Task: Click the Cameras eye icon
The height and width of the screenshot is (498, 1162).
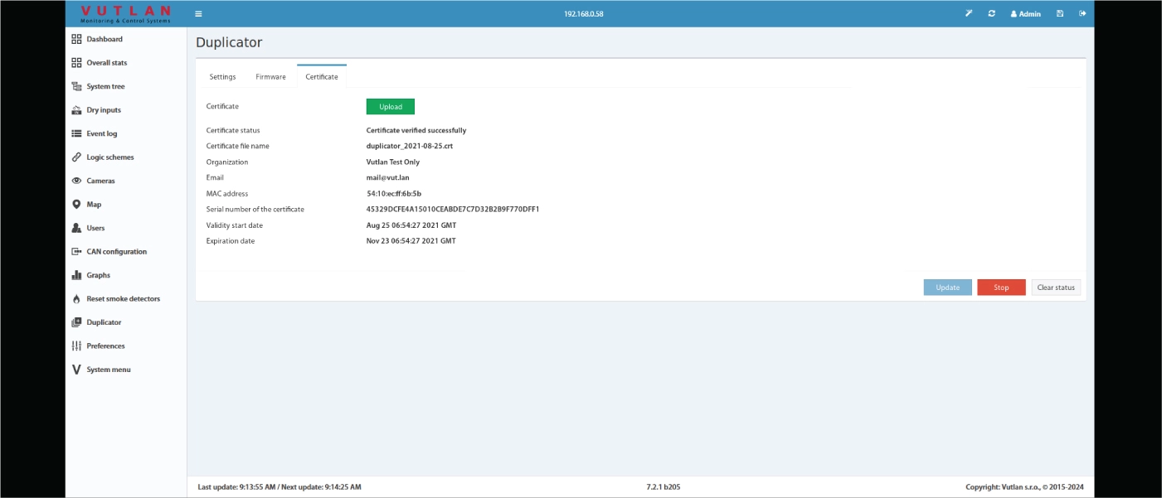Action: coord(76,181)
